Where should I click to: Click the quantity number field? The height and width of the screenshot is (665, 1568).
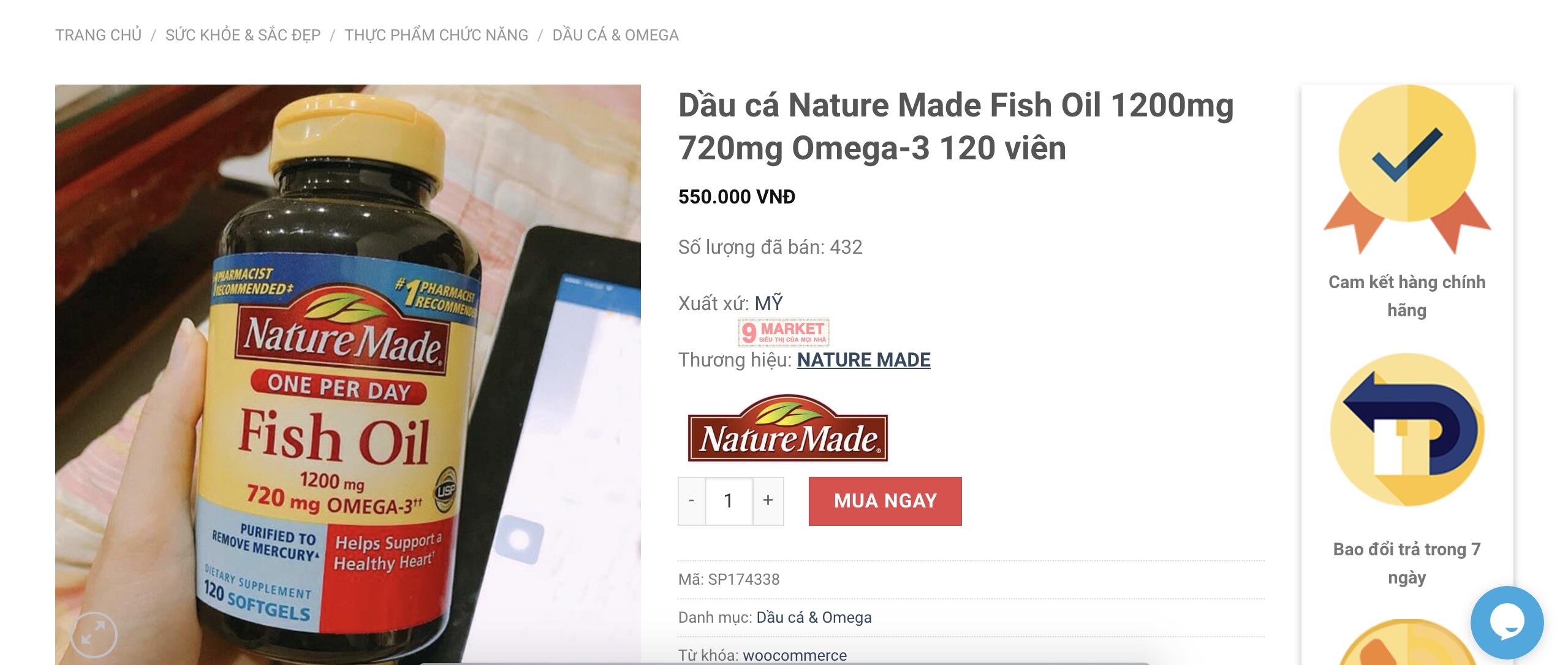point(729,501)
